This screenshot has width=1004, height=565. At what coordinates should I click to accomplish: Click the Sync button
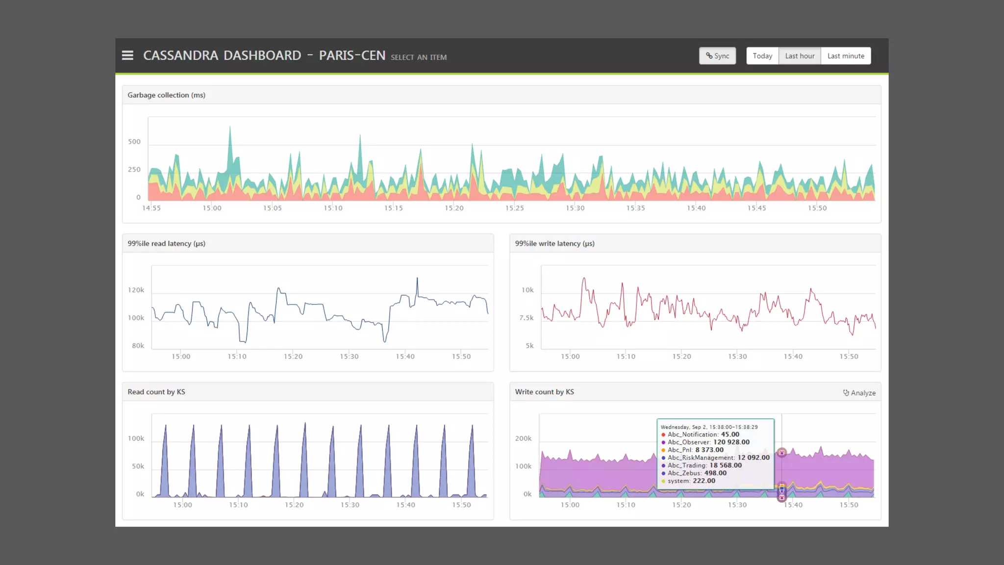click(x=717, y=56)
